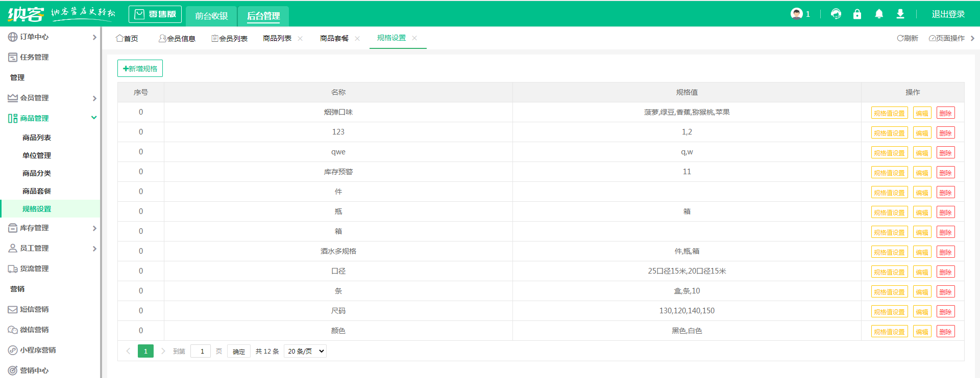This screenshot has width=980, height=378.
Task: Click 规格值设置 for 口径 row
Action: 889,272
